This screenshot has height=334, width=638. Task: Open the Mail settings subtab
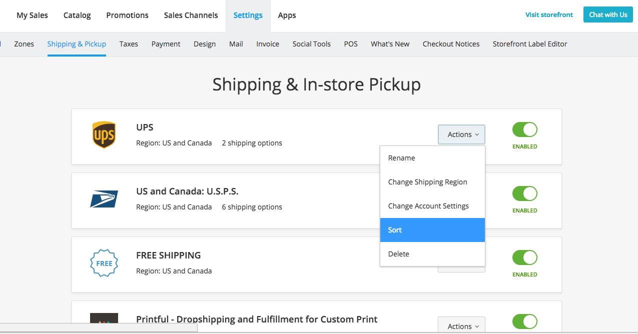(x=236, y=44)
